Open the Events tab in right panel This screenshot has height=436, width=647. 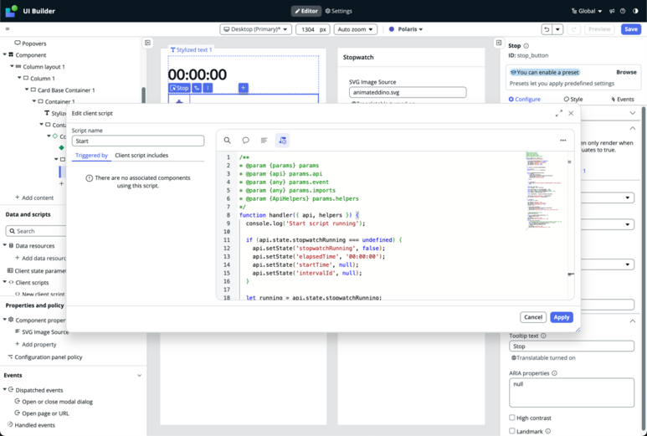(x=623, y=99)
